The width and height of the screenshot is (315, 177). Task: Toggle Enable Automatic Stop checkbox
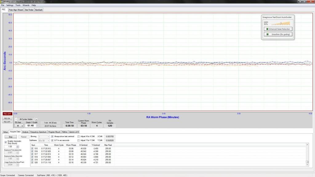click(6, 142)
